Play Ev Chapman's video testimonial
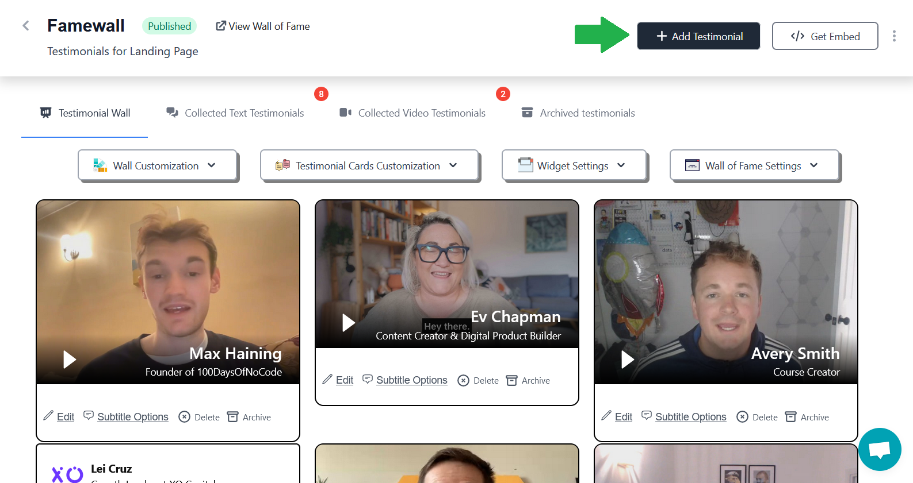Screen dimensions: 913x483 coord(348,323)
